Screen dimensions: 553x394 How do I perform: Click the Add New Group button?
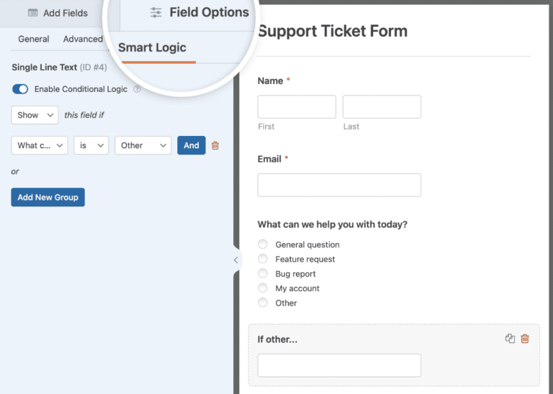(48, 197)
